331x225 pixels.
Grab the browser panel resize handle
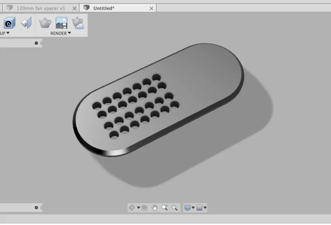pyautogui.click(x=41, y=43)
